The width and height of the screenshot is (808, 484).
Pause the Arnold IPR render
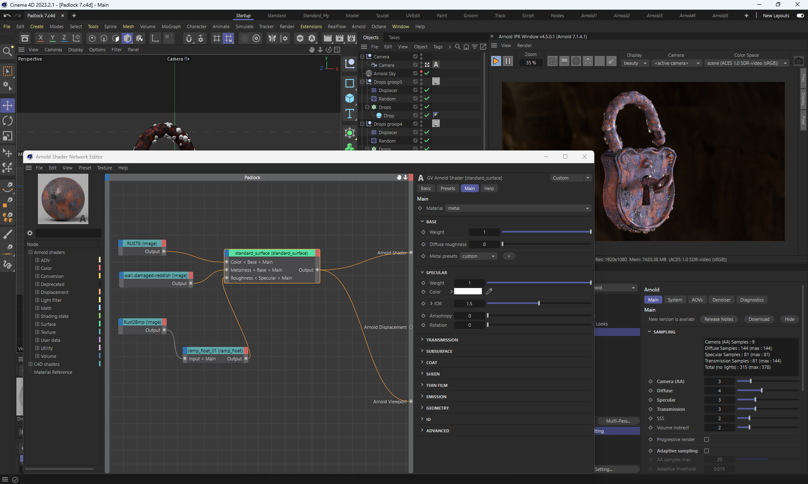(508, 61)
